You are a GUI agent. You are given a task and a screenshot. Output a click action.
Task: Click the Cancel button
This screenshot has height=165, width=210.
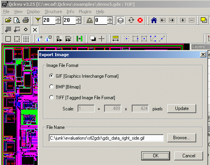pyautogui.click(x=189, y=156)
